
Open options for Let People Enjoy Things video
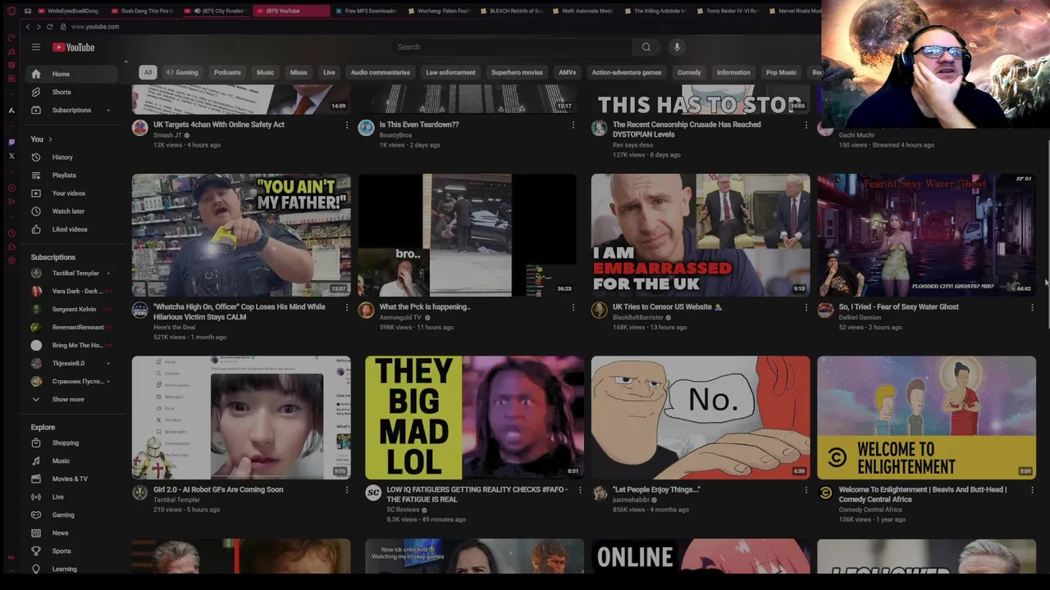click(x=806, y=490)
